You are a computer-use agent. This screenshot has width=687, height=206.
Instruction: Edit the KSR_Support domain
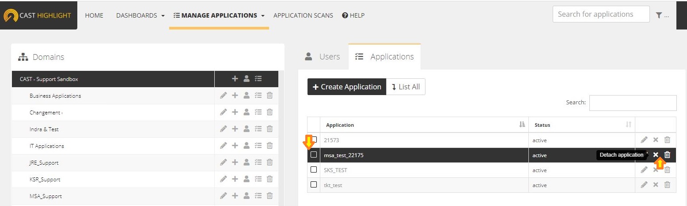click(x=224, y=179)
